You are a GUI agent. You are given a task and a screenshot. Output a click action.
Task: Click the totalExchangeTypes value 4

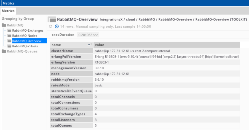(x=96, y=114)
